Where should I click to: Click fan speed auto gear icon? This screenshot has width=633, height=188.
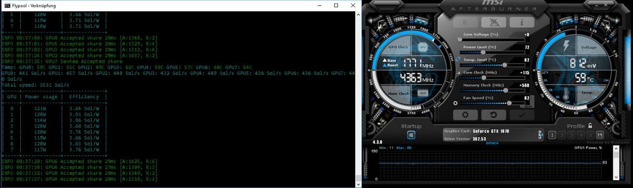[x=455, y=103]
